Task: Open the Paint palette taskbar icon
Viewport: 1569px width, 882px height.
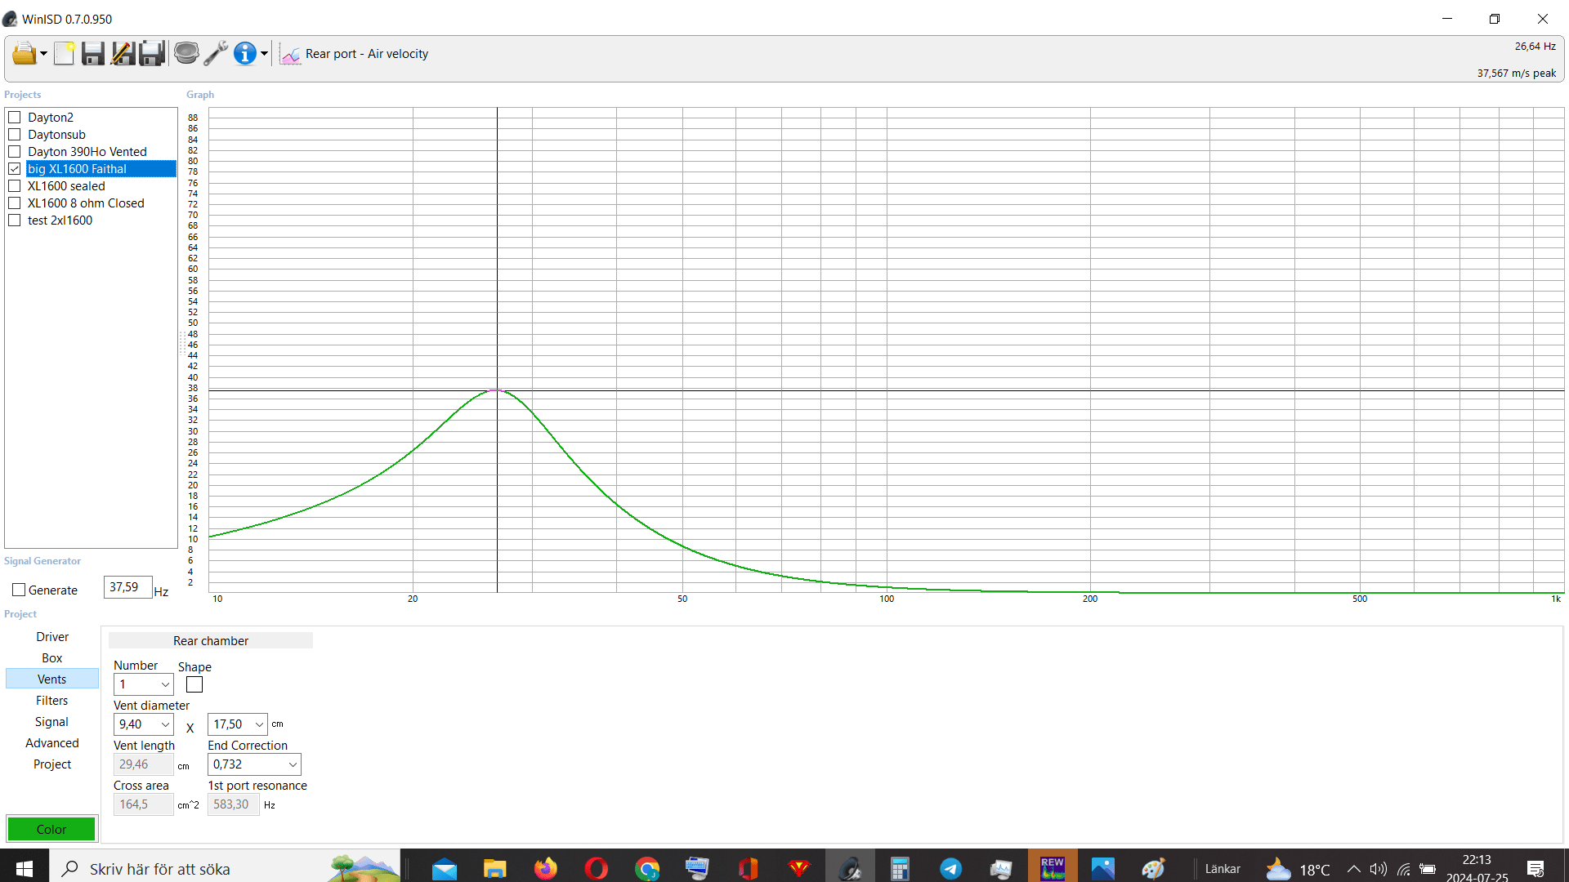Action: [1153, 868]
